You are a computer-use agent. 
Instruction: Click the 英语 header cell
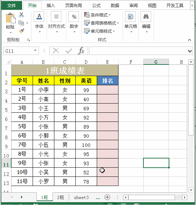click(86, 81)
